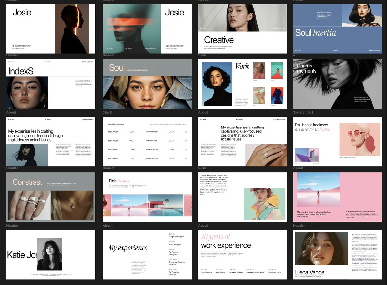Select the necklace photo on the Constrast slide
This screenshot has height=285, width=387.
[72, 205]
